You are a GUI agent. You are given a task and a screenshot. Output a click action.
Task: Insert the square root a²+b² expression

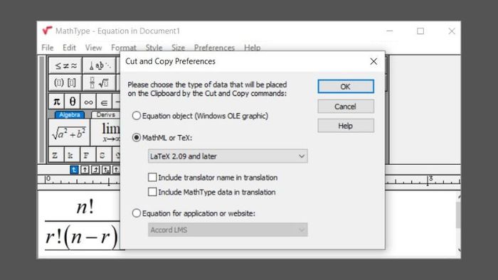click(x=69, y=133)
